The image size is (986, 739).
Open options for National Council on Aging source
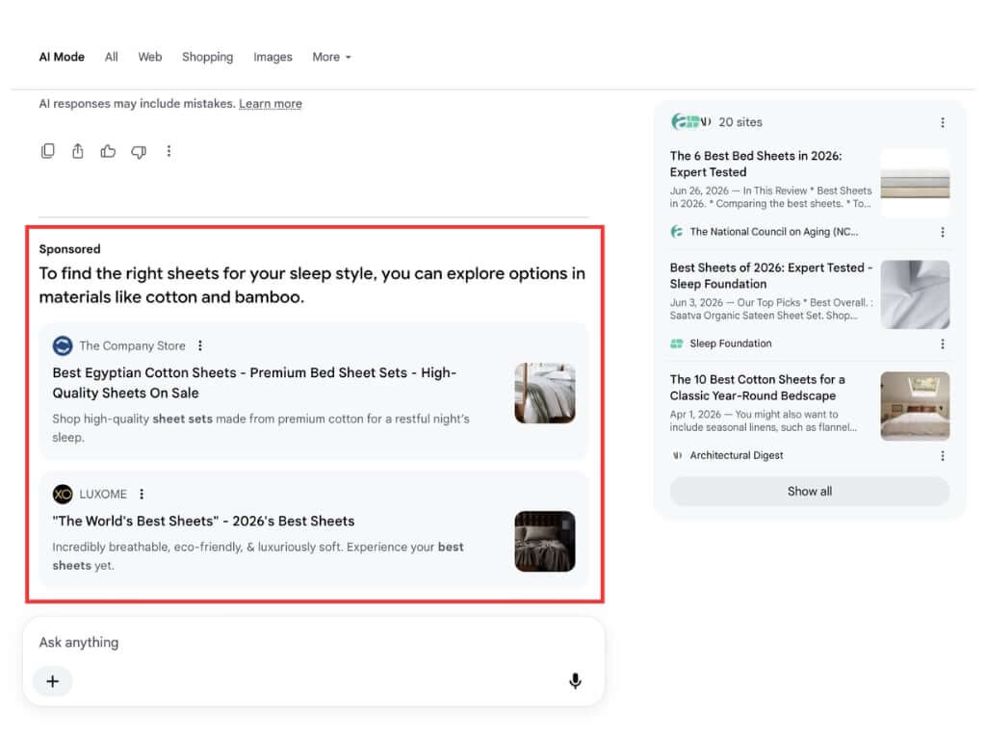coord(942,232)
